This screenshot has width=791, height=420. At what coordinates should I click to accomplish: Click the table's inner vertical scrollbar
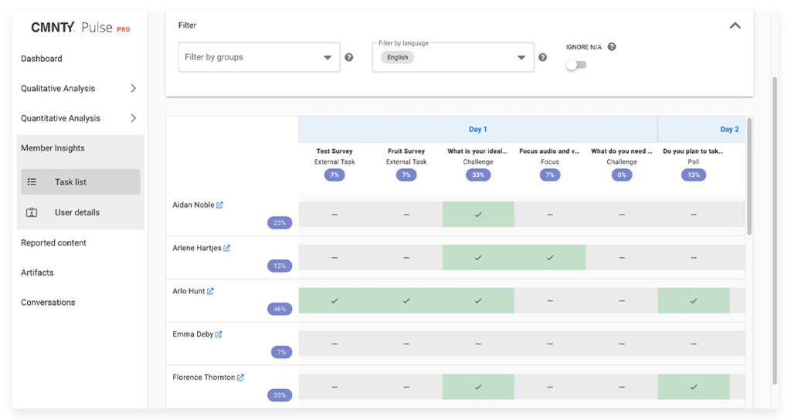point(749,177)
